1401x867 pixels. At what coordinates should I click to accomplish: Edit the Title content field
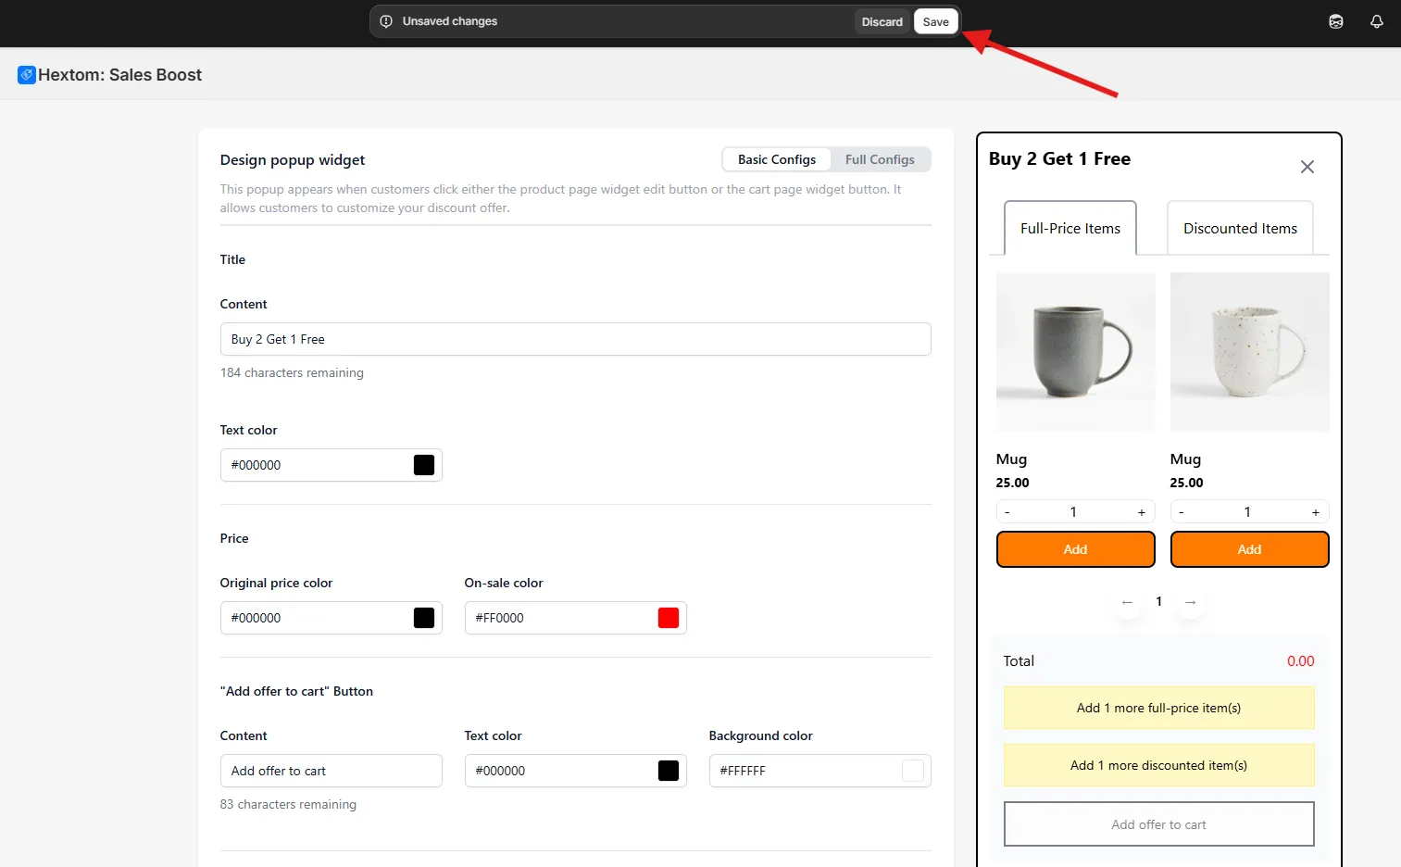pyautogui.click(x=575, y=339)
